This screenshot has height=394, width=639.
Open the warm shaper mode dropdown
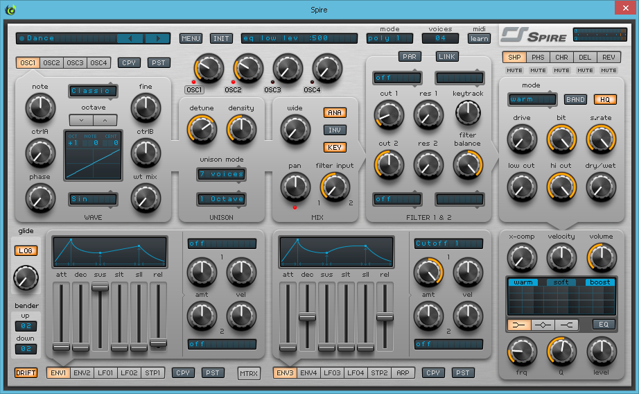532,99
